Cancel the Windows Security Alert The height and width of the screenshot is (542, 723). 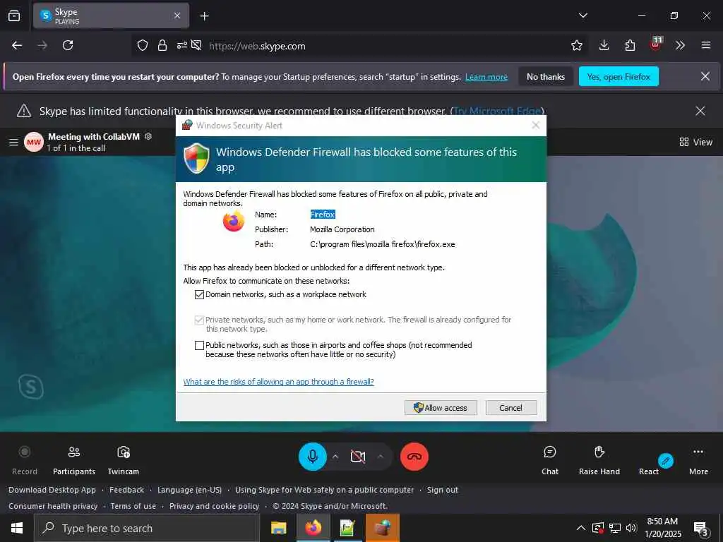tap(511, 407)
